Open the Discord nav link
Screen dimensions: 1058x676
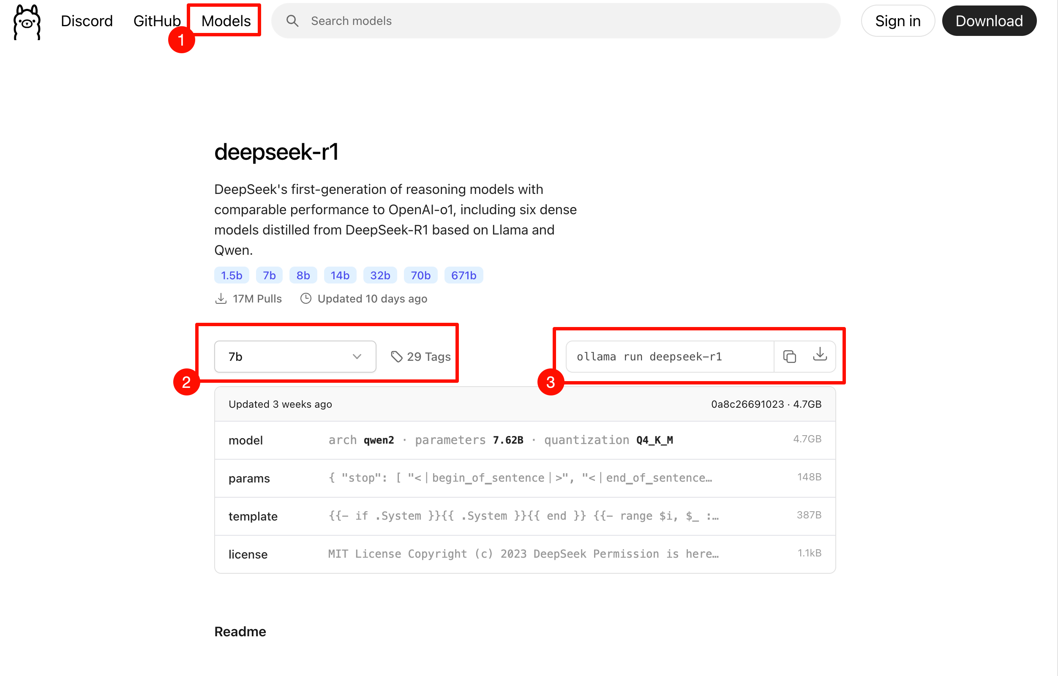click(x=87, y=21)
